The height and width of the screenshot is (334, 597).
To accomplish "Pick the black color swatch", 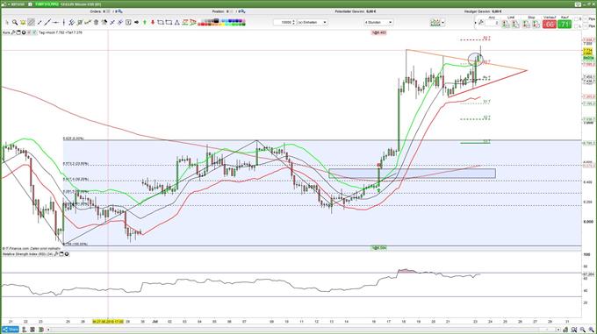I will tap(216, 21).
